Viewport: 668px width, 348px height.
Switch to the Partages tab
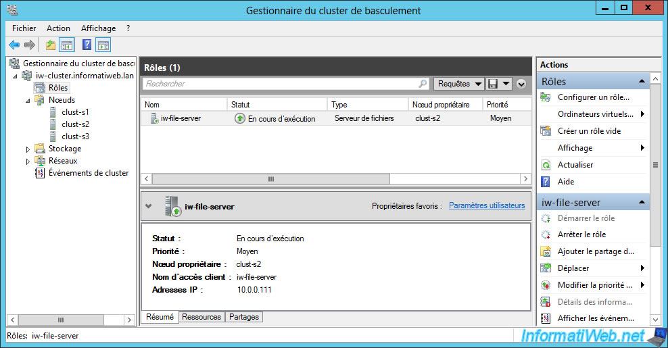pos(243,317)
